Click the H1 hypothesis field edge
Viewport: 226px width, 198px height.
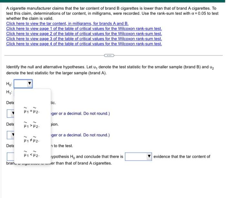point(14,92)
